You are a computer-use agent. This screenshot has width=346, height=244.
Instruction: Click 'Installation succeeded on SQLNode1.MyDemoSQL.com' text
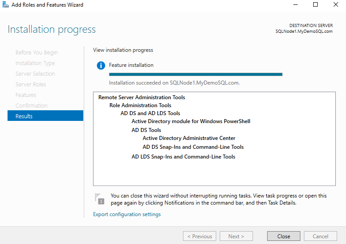[174, 83]
